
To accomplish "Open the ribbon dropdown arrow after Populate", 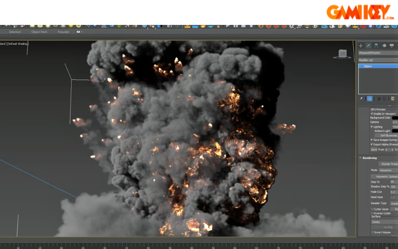I will (x=82, y=32).
